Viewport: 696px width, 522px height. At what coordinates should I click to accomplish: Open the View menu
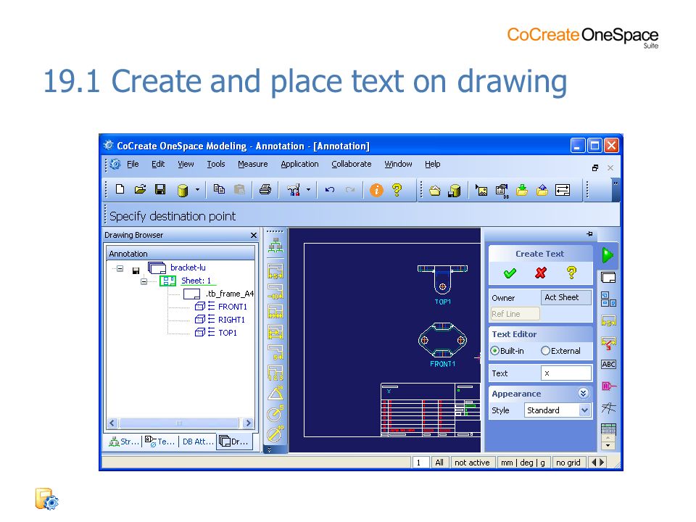186,165
